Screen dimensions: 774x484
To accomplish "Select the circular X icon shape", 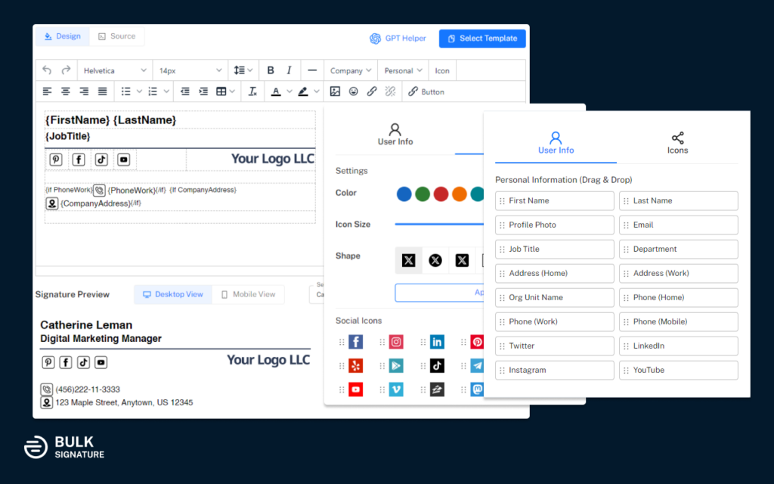I will coord(435,260).
